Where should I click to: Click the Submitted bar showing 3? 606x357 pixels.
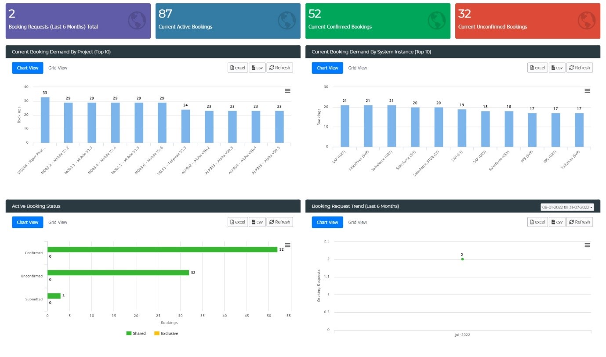click(x=54, y=296)
